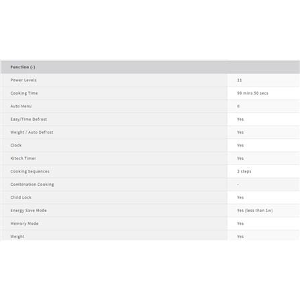The image size is (300, 300).
Task: Click the Child Lock row label
Action: point(21,197)
